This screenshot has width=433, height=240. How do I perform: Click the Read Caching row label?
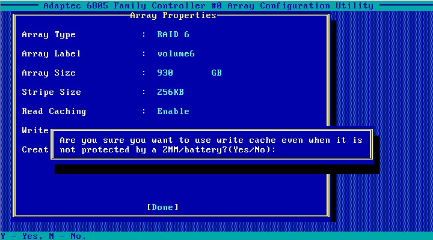(54, 111)
